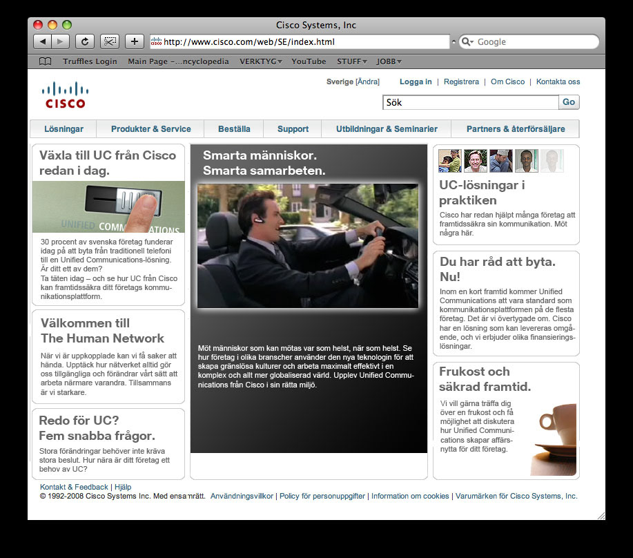The height and width of the screenshot is (558, 633).
Task: Click fourth customer portrait thumbnail
Action: pyautogui.click(x=527, y=161)
